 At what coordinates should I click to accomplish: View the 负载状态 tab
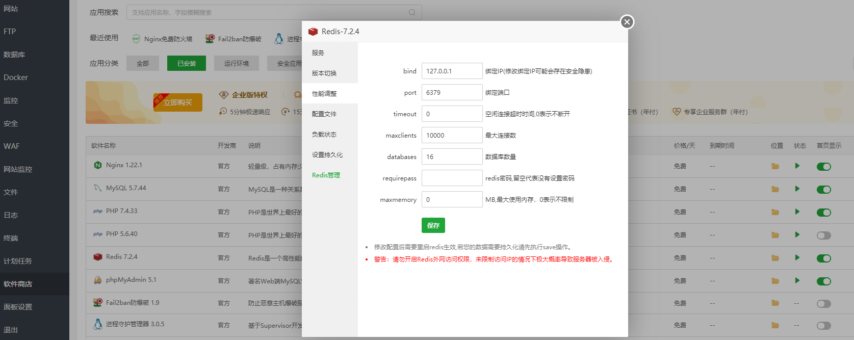[330, 134]
